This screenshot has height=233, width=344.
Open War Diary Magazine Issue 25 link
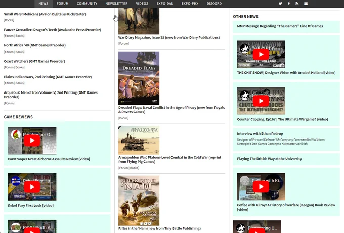[169, 38]
